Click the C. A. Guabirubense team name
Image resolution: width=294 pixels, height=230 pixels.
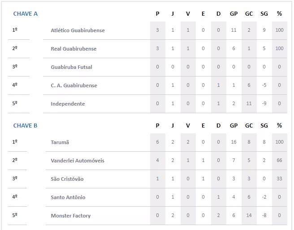pyautogui.click(x=74, y=85)
